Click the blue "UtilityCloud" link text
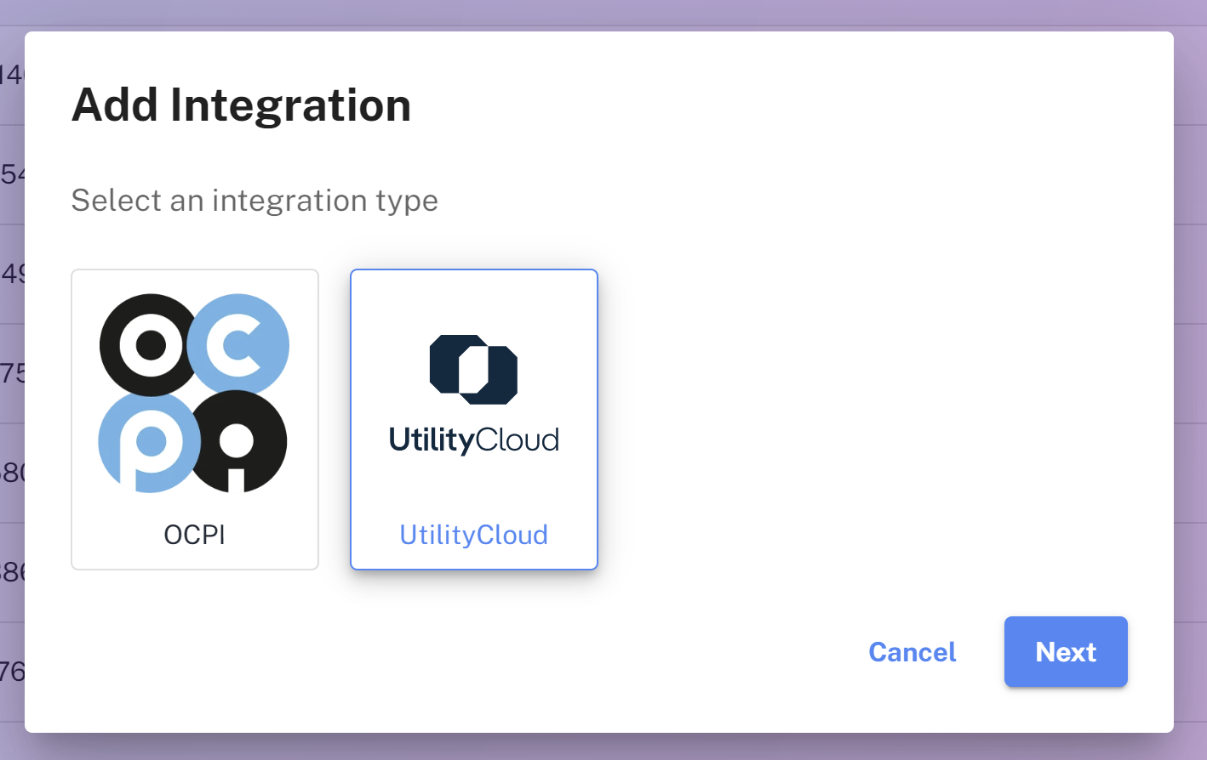Viewport: 1207px width, 760px height. [x=473, y=535]
